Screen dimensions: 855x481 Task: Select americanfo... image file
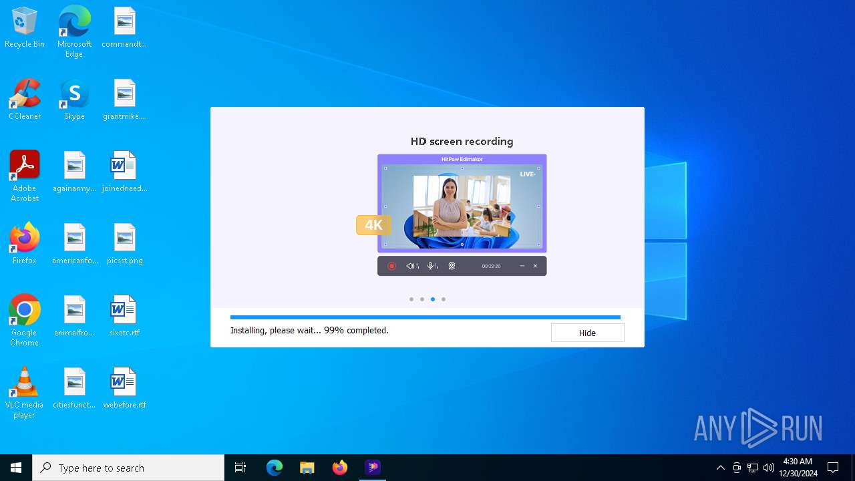click(74, 245)
